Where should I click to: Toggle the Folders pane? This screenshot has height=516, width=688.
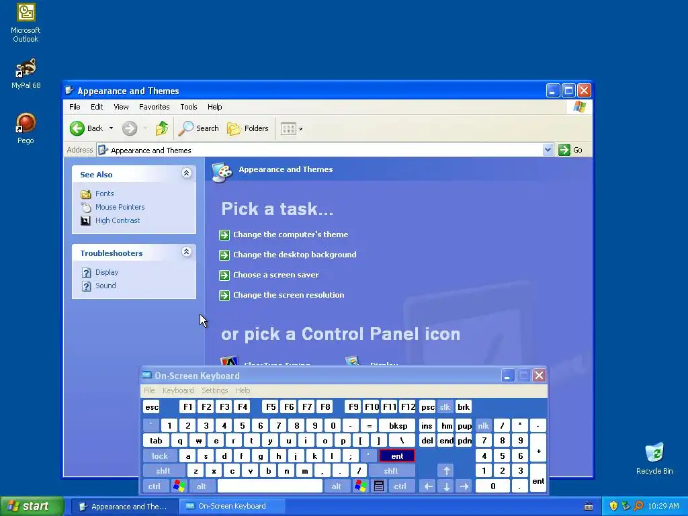click(x=248, y=128)
